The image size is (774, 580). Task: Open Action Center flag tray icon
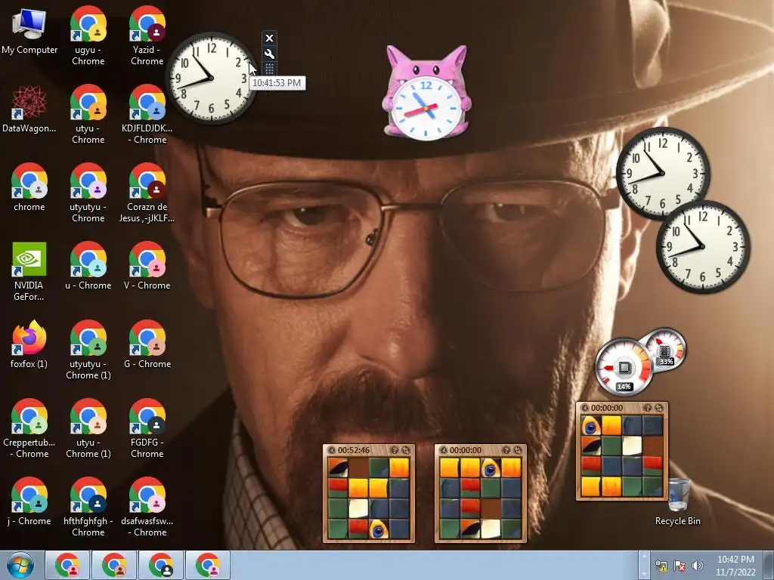(x=680, y=566)
